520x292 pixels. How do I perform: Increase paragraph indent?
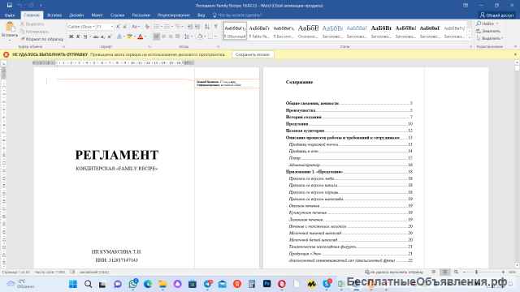tap(197, 27)
